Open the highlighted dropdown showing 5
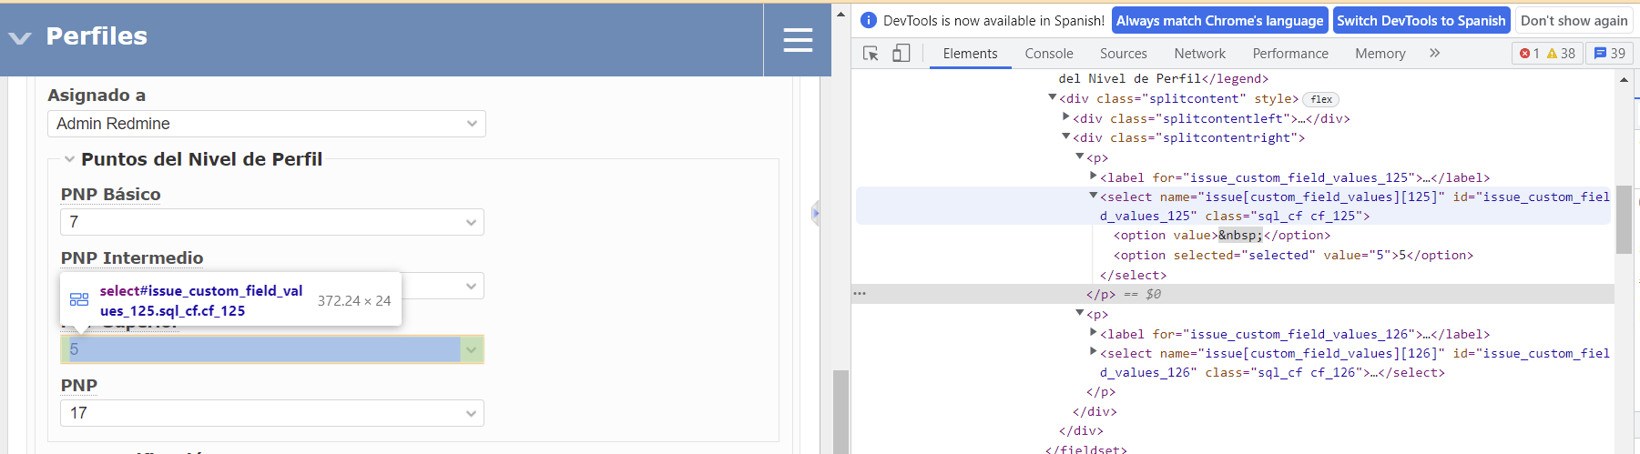 tap(272, 349)
